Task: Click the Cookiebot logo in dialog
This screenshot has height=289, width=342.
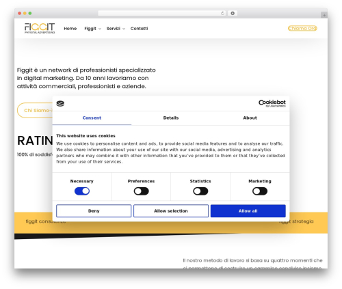Action: pyautogui.click(x=272, y=103)
